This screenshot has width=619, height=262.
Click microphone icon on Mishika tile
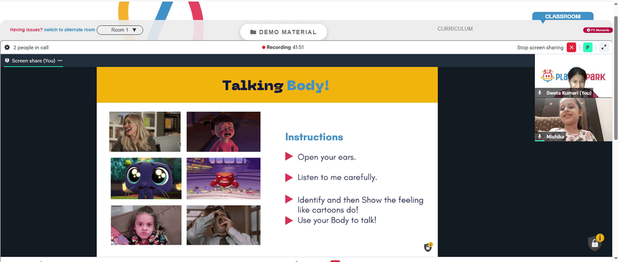[x=540, y=137]
